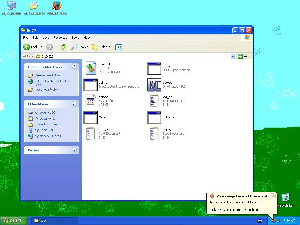Toggle the Folders pane button
Viewport: 300px width, 225px height.
101,47
